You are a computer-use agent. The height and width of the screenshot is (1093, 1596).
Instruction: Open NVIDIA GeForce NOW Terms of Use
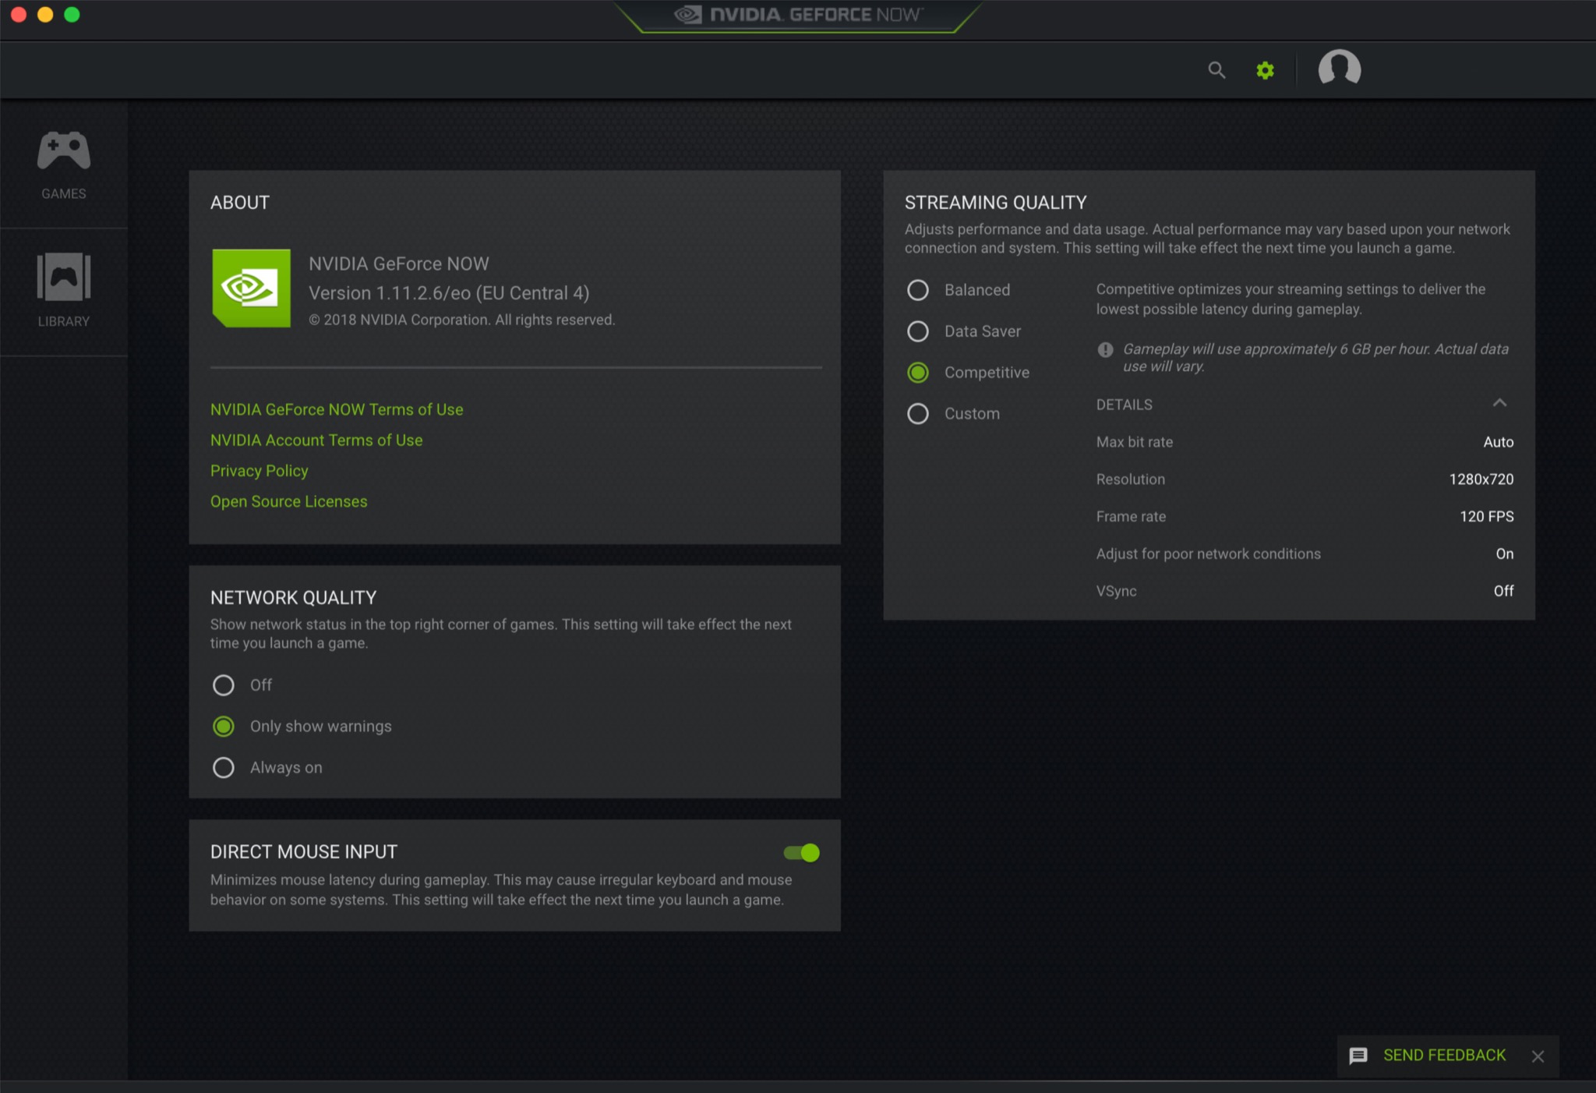337,409
